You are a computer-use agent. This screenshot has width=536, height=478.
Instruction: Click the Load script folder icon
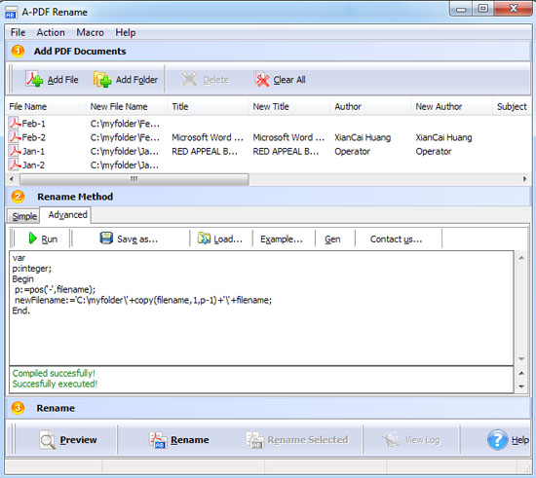tap(204, 239)
